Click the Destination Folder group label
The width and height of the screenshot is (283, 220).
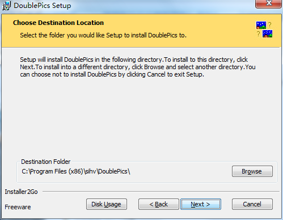[x=45, y=162]
